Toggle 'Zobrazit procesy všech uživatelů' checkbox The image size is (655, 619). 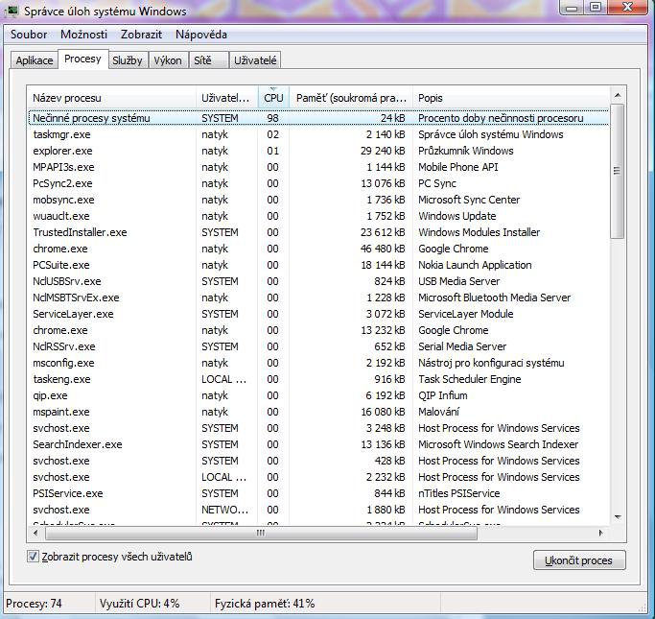pos(33,557)
